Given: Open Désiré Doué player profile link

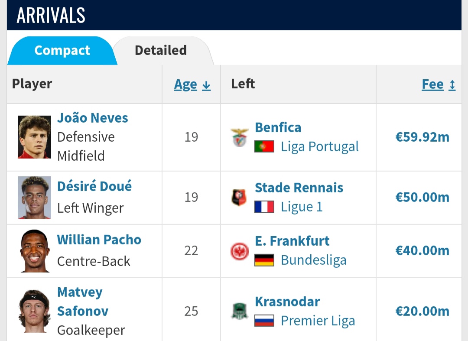Looking at the screenshot, I should (x=94, y=186).
